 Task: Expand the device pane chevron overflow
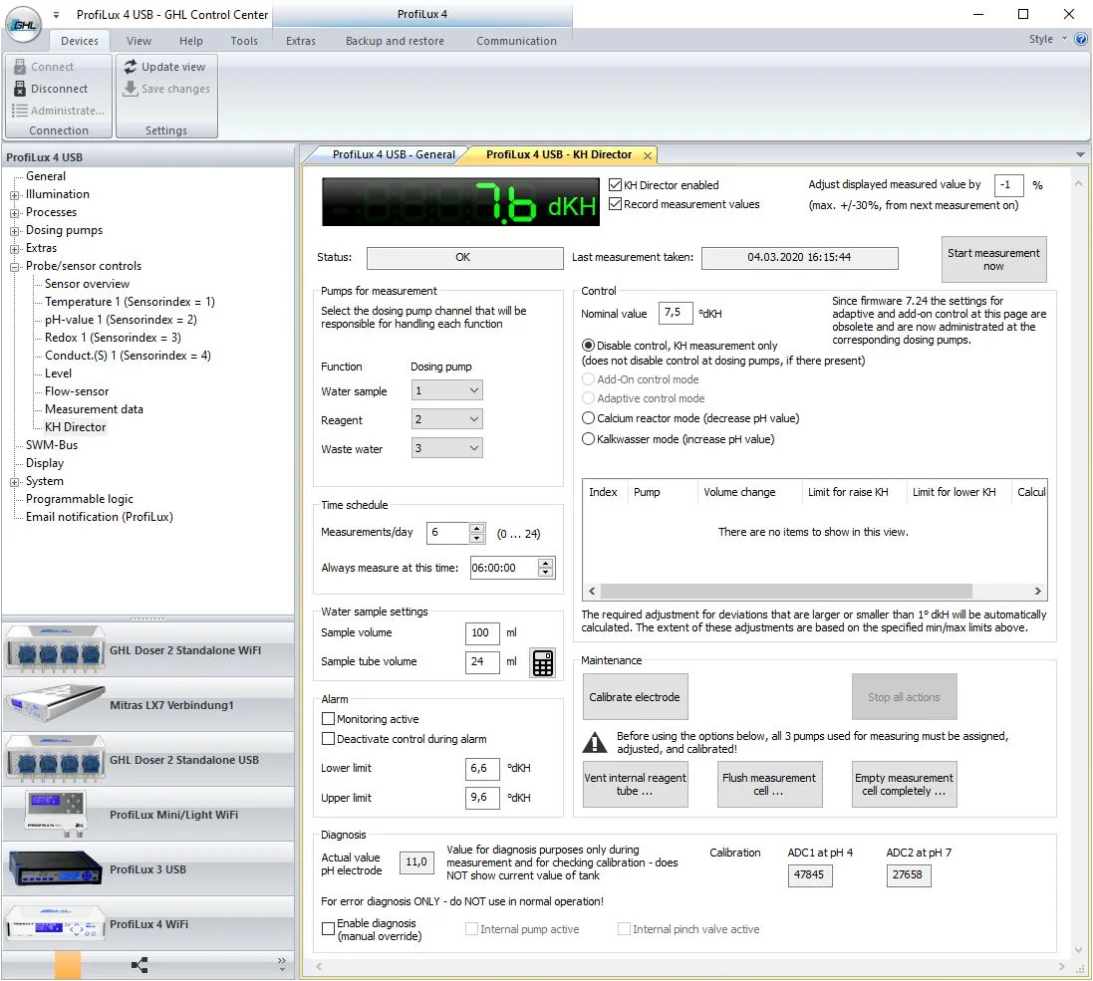click(282, 964)
